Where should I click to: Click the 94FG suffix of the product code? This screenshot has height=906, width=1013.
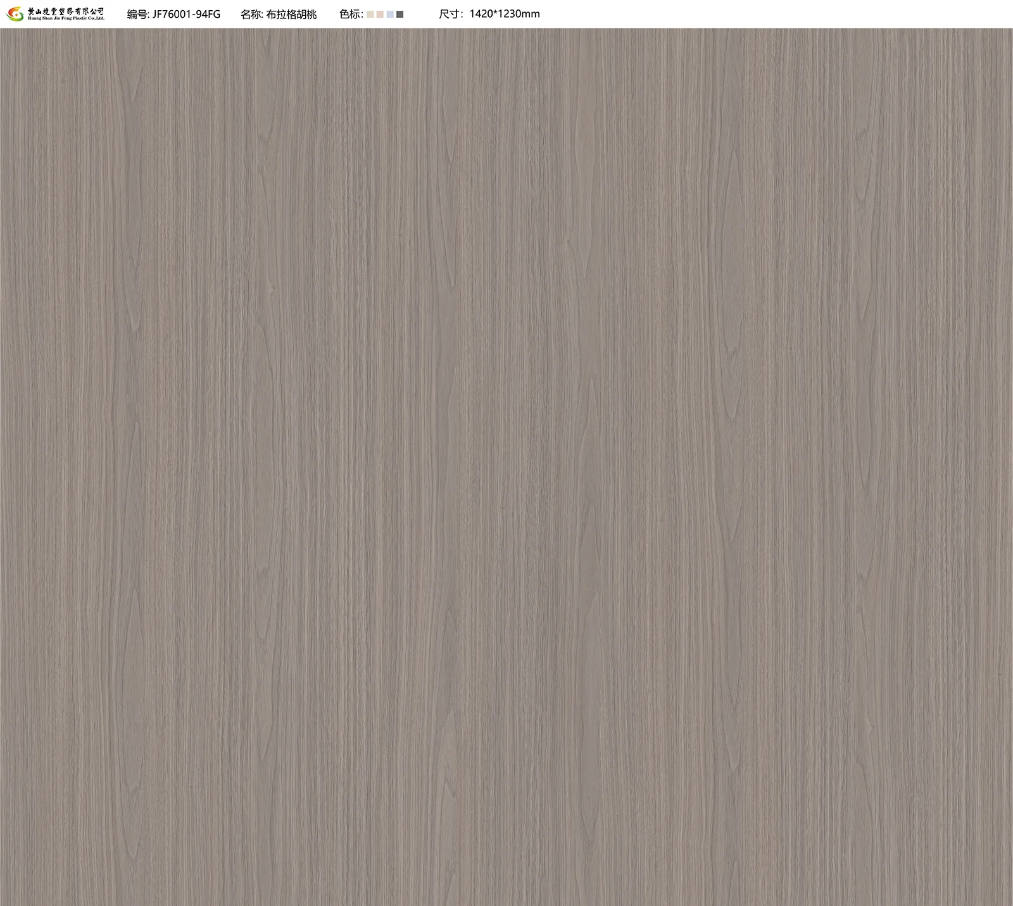coord(210,14)
